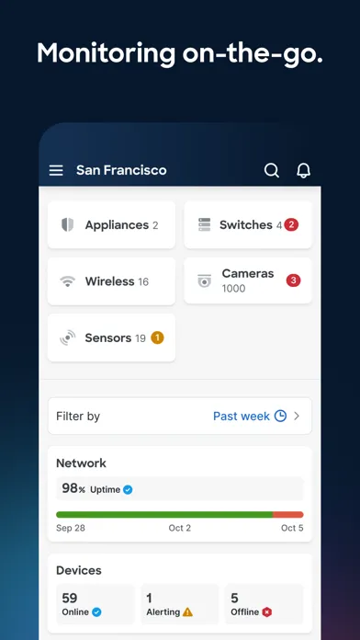Open the Past week time filter

[x=242, y=416]
